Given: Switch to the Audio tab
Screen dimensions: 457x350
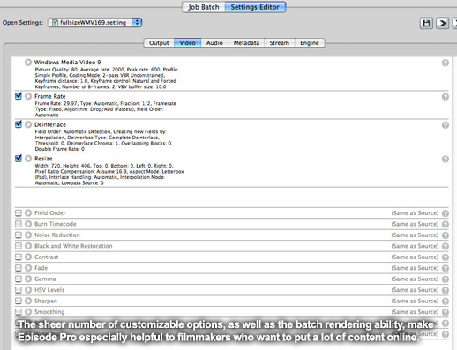Looking at the screenshot, I should [214, 43].
